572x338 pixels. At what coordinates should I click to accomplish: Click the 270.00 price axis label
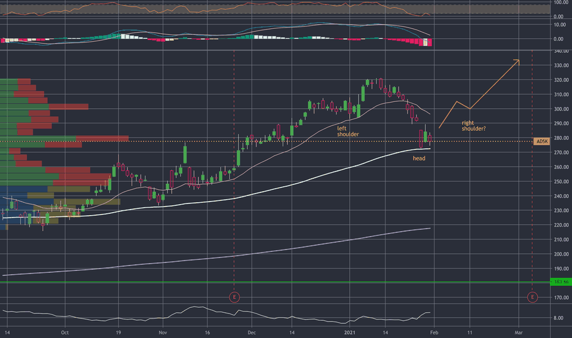561,152
